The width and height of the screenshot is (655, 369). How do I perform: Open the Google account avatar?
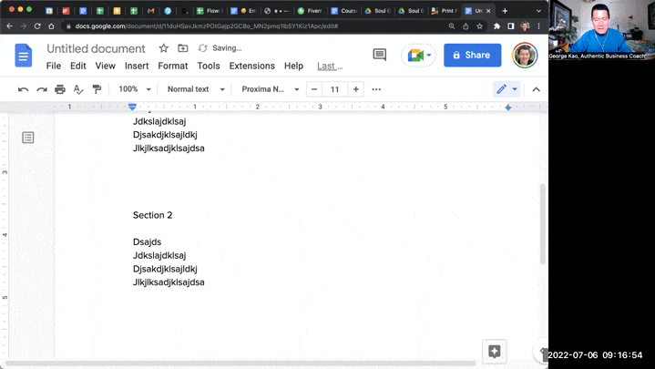[525, 56]
